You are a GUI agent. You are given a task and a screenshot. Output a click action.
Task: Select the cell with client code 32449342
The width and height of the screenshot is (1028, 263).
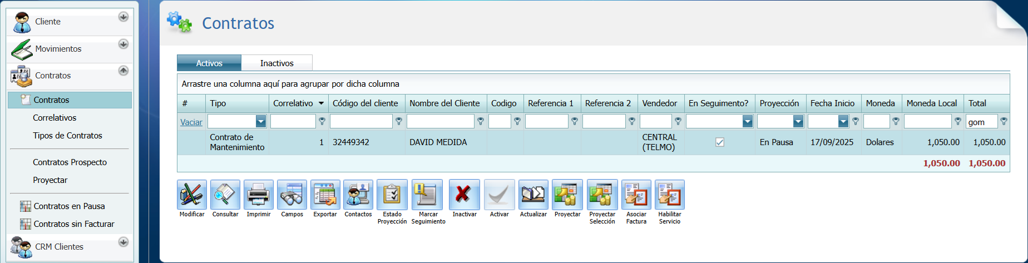367,142
